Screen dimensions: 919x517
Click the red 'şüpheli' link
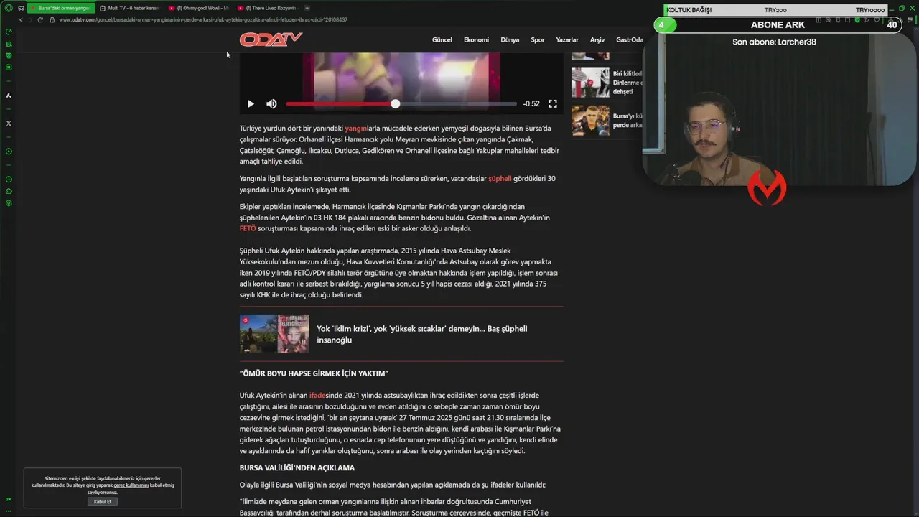(500, 178)
